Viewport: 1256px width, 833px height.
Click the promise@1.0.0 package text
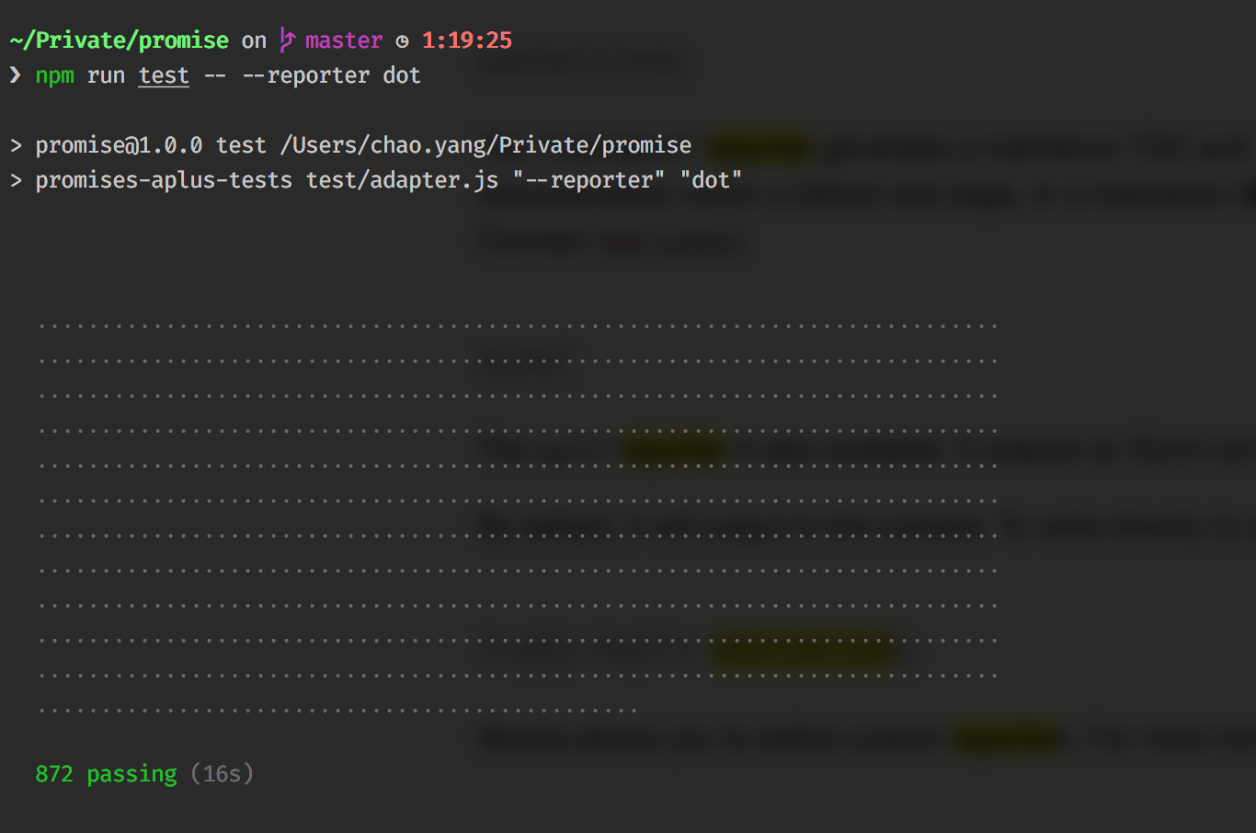119,145
